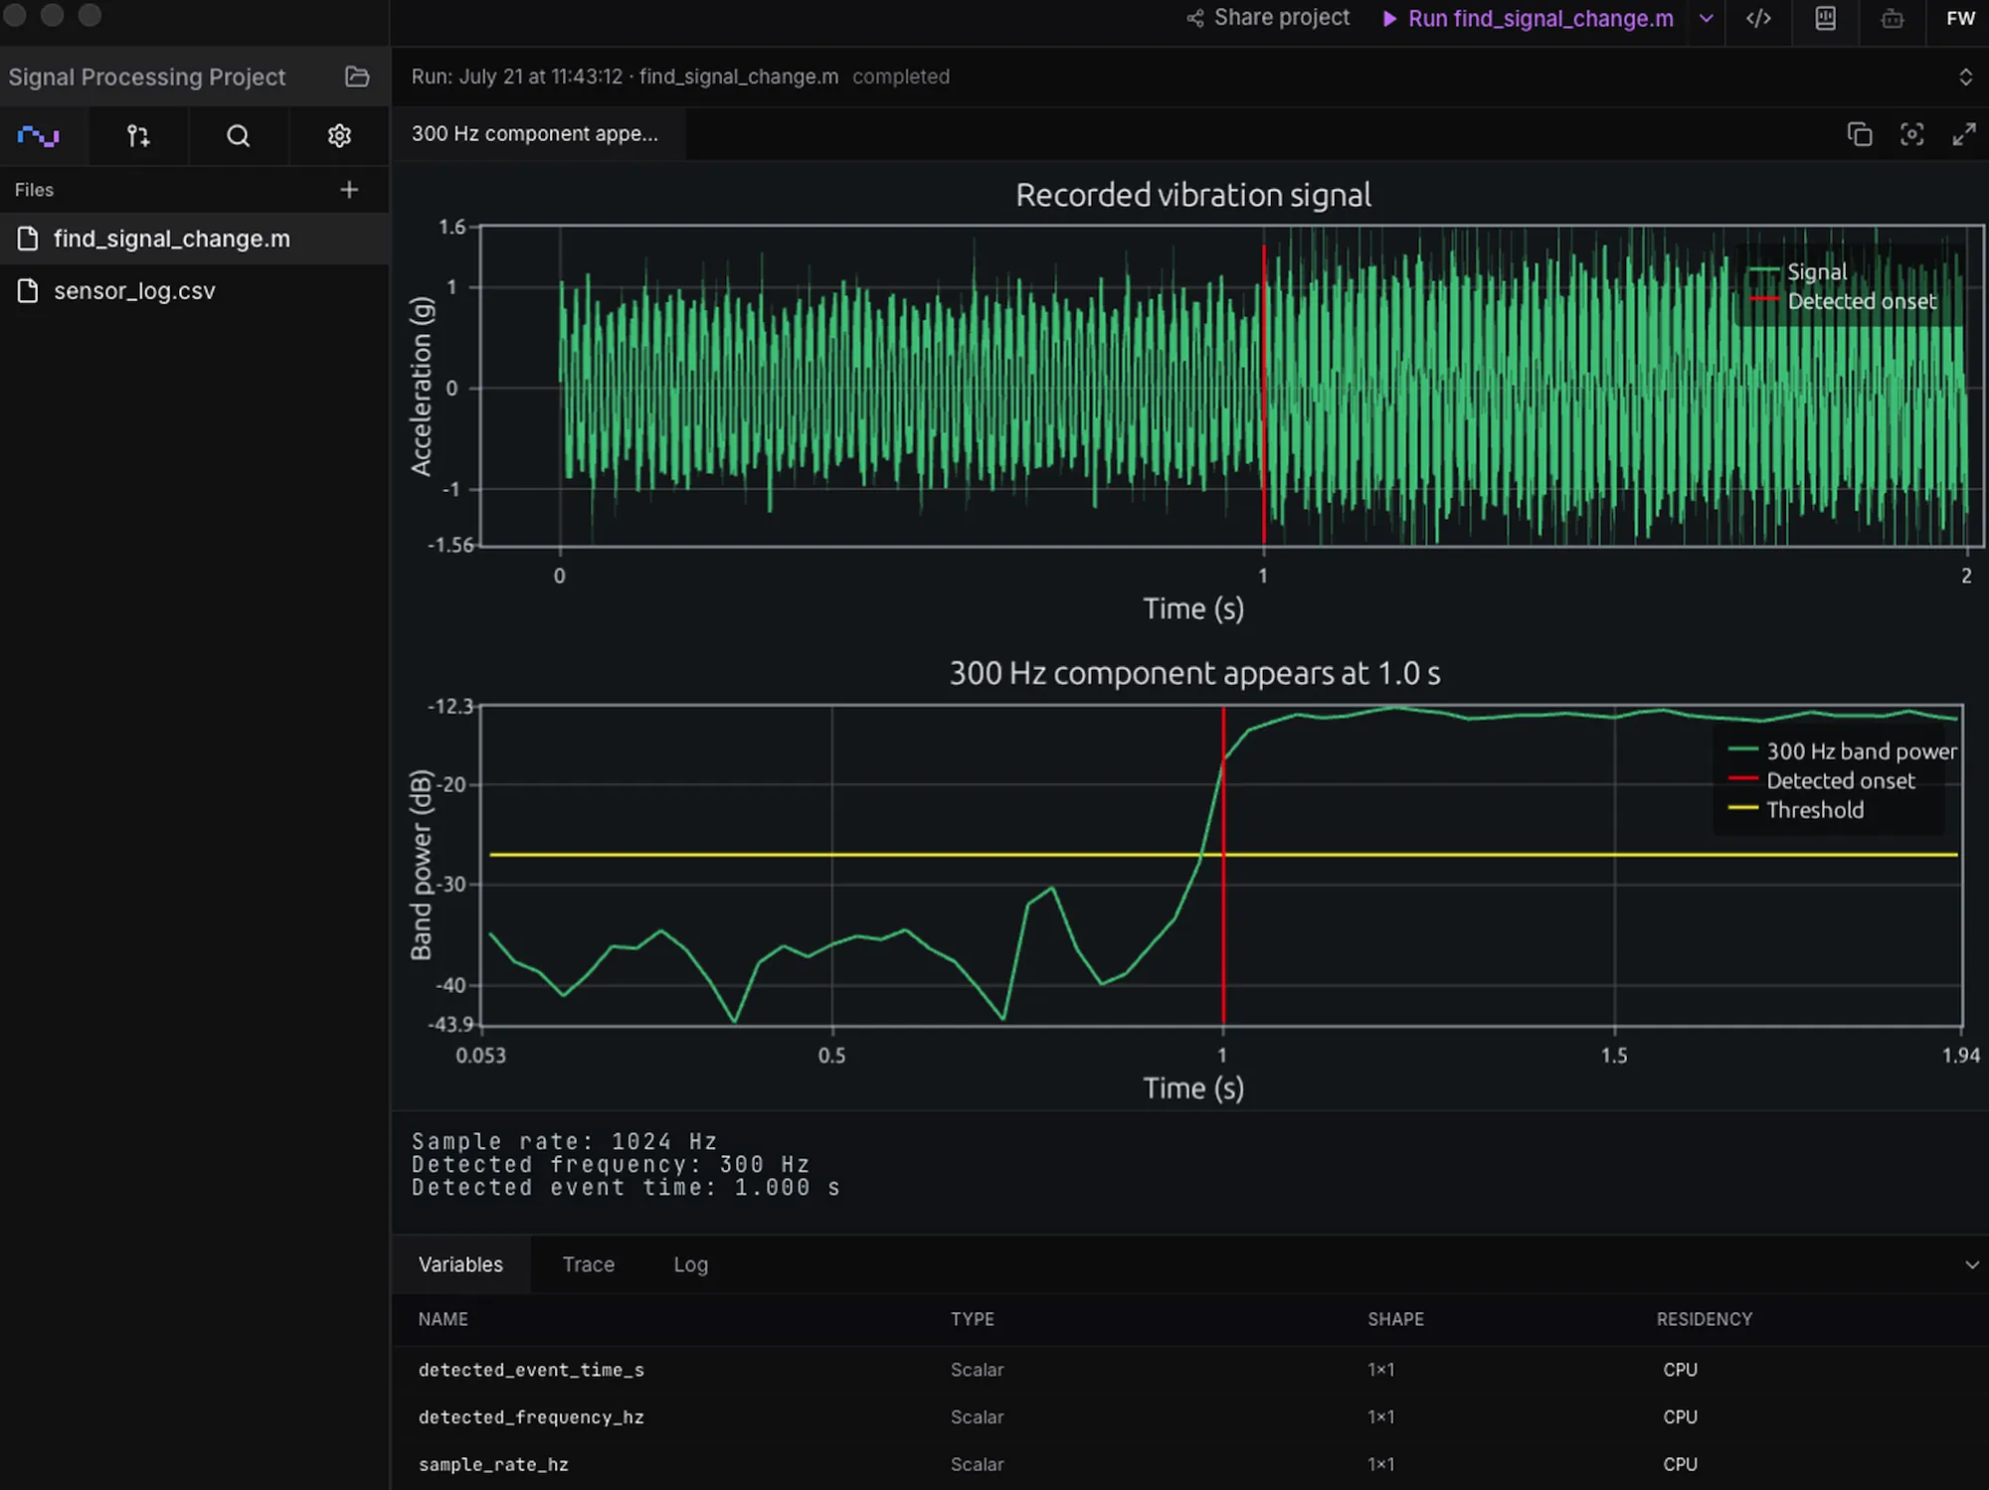Switch to the Trace tab
The height and width of the screenshot is (1490, 1989).
[x=588, y=1264]
